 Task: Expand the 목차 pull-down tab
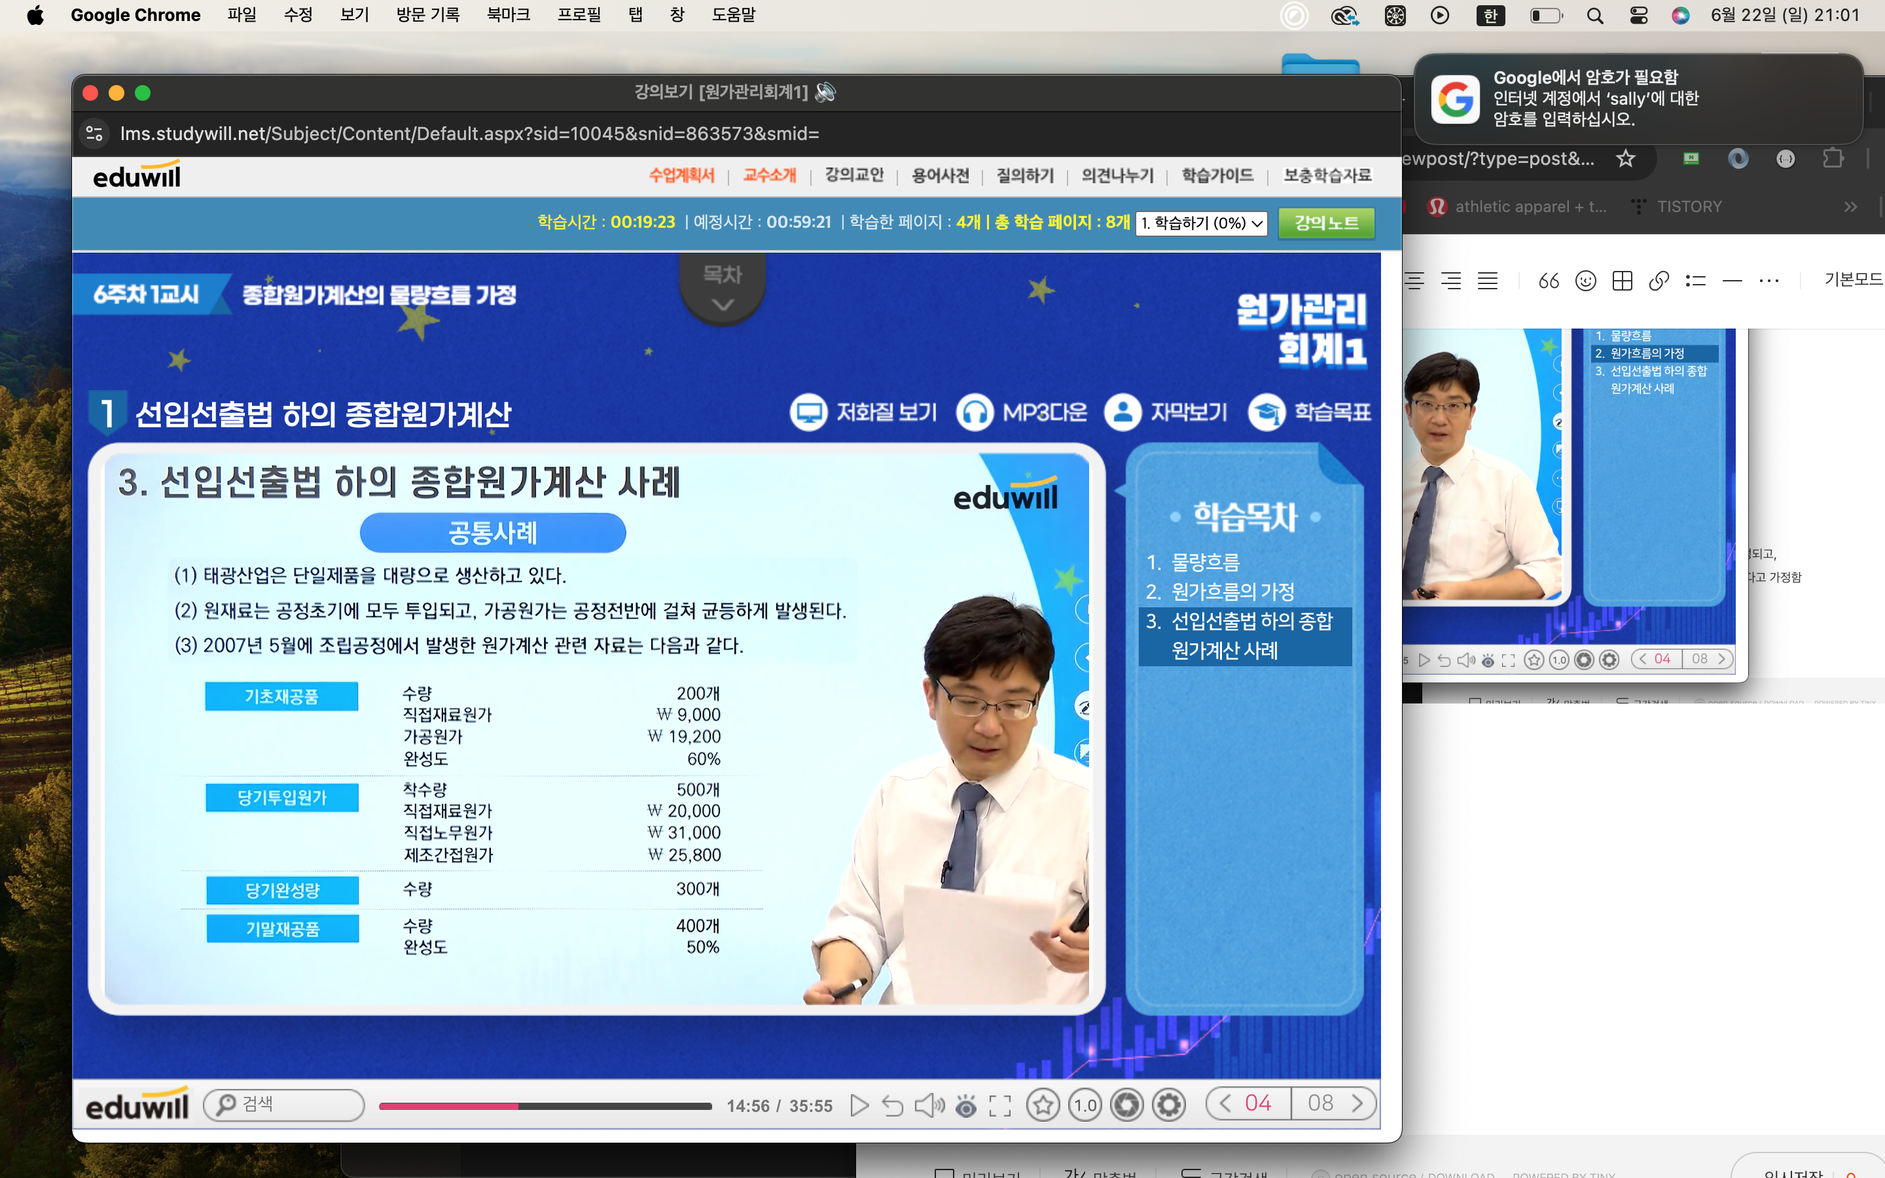(722, 288)
